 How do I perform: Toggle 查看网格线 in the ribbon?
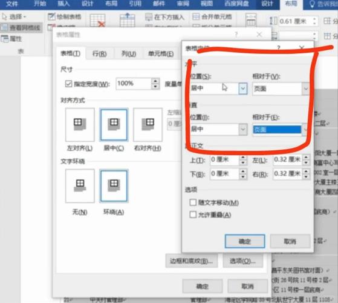pyautogui.click(x=21, y=28)
